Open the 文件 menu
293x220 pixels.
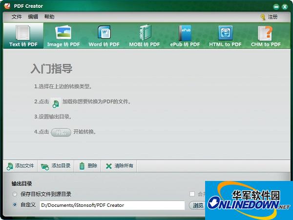[x=17, y=17]
